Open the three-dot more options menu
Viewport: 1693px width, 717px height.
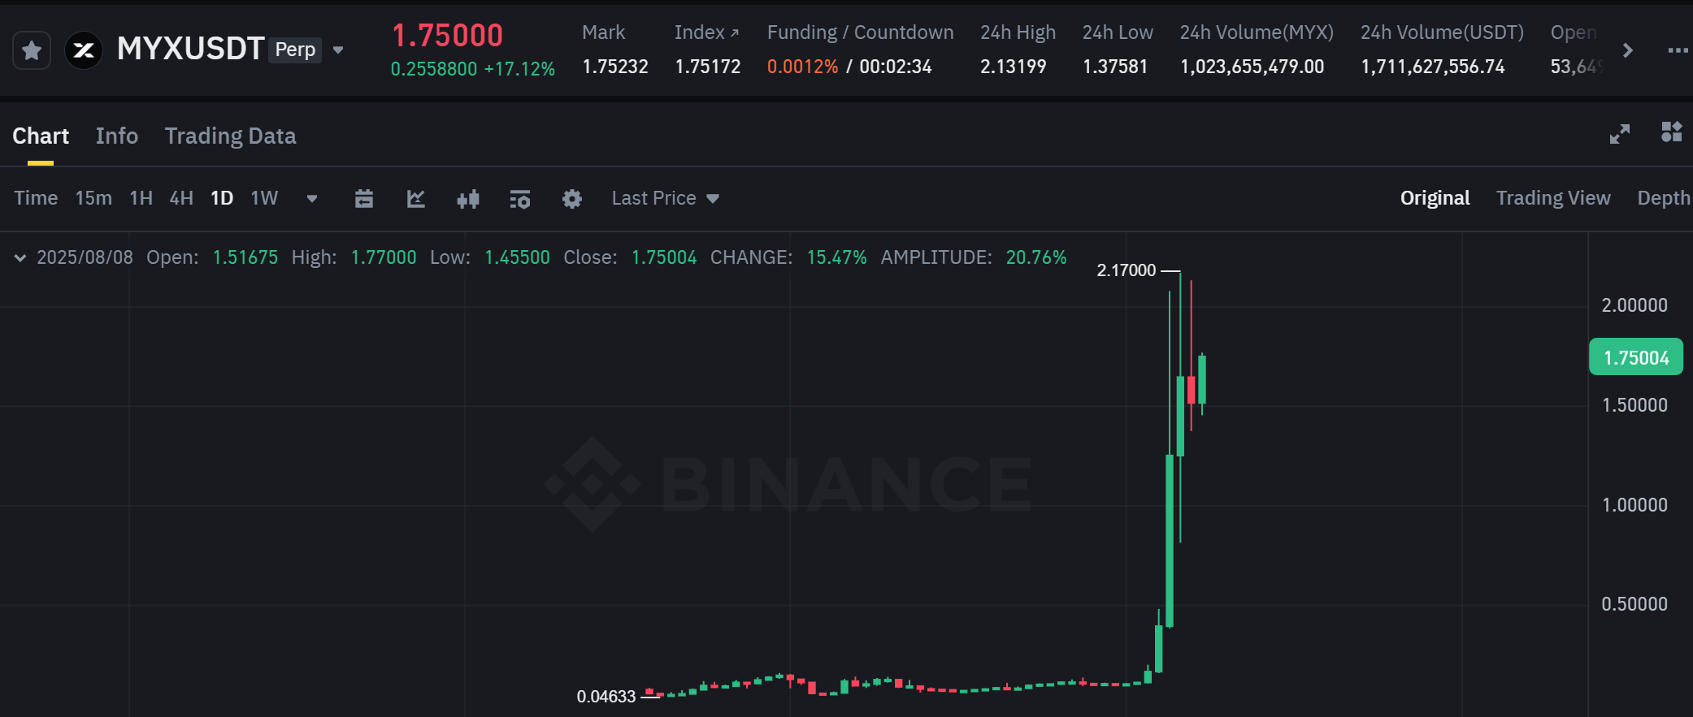click(1678, 50)
